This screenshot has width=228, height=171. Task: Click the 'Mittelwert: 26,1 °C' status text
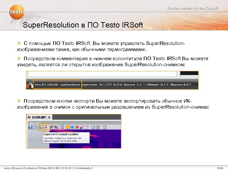coord(158,85)
